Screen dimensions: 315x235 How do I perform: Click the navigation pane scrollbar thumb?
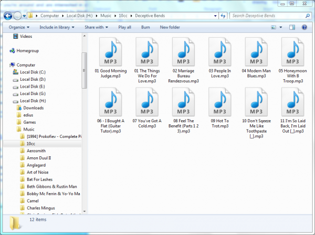(x=84, y=70)
